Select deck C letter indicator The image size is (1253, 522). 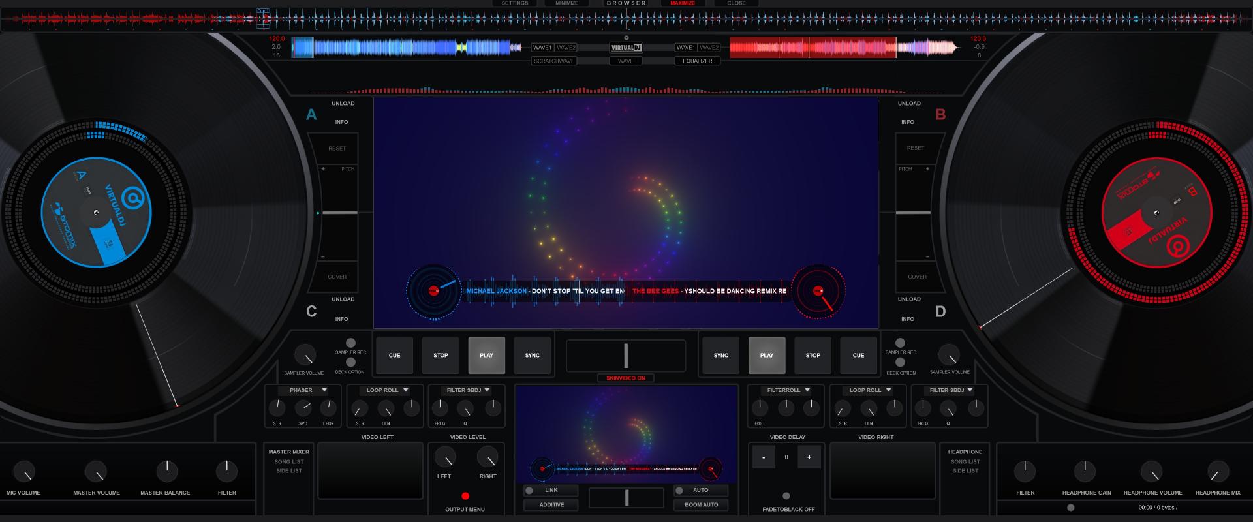[311, 312]
